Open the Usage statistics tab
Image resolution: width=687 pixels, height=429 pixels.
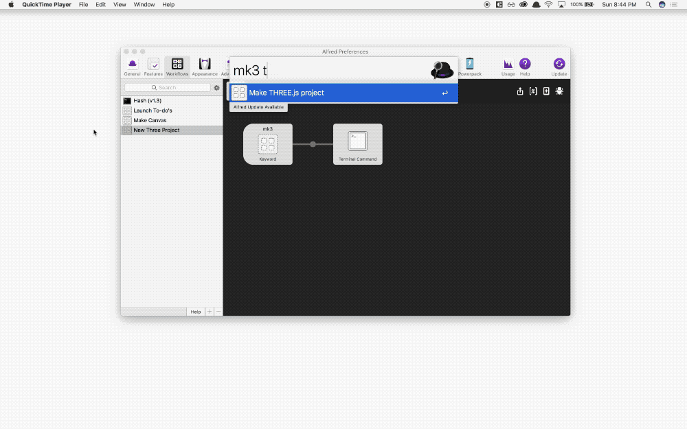coord(508,67)
